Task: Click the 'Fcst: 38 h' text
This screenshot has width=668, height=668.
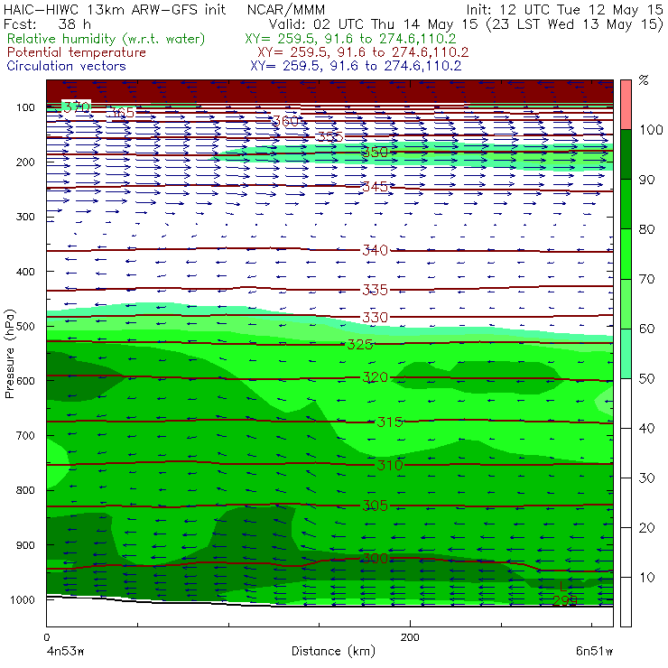Action: click(47, 23)
